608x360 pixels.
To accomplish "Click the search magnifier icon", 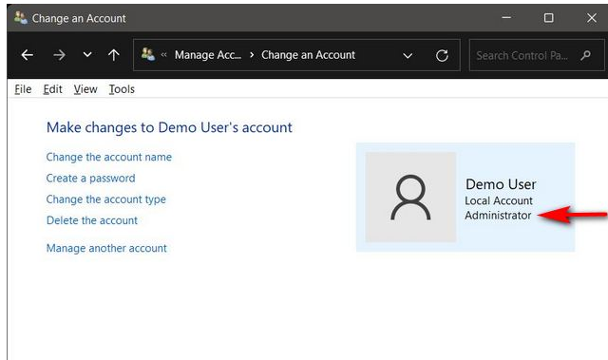I will coord(586,55).
